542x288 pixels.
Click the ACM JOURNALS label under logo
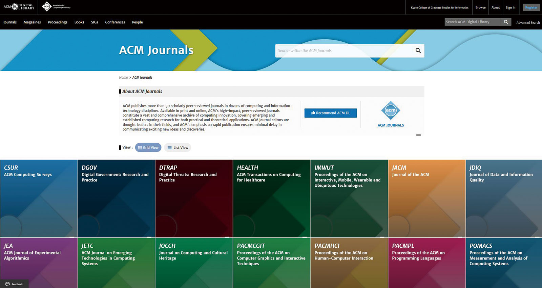tap(391, 125)
